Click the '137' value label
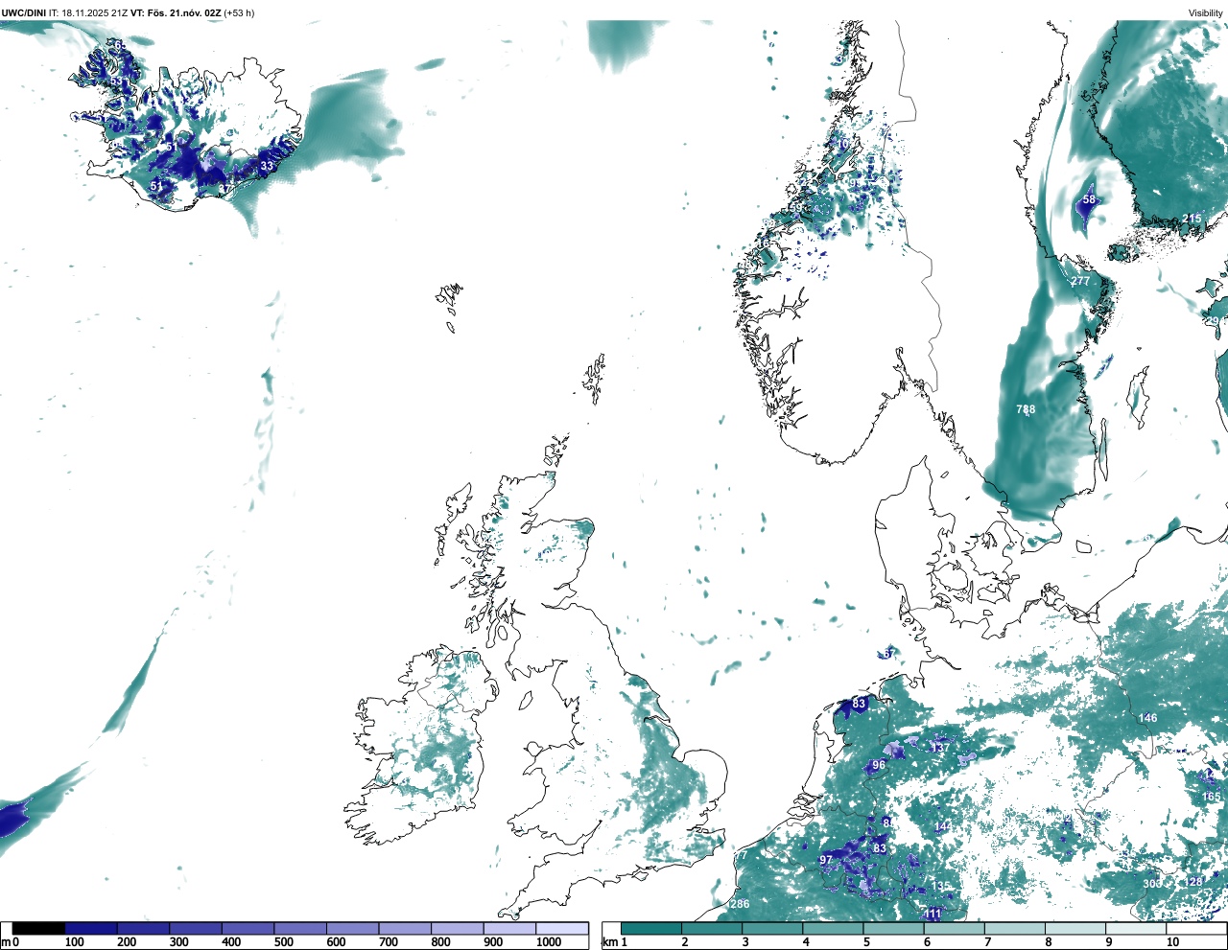Viewport: 1228px width, 950px height. 940,747
